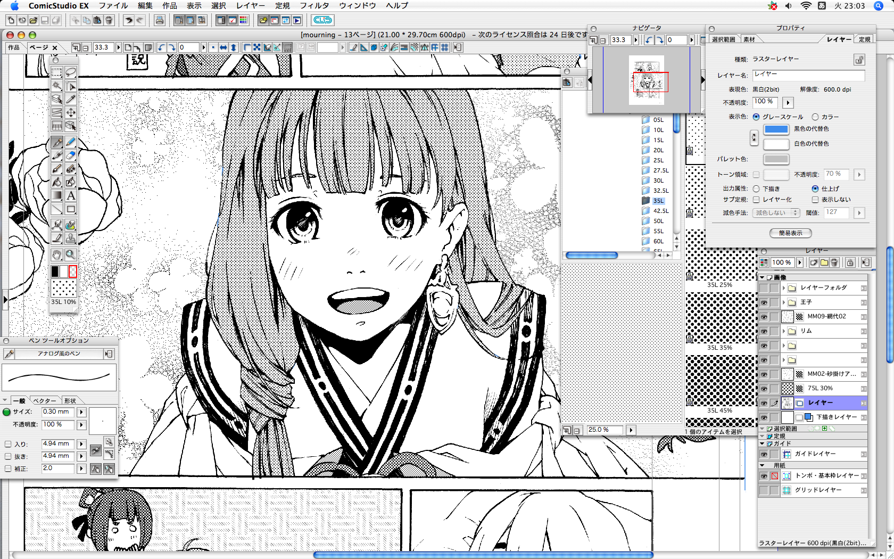This screenshot has height=559, width=894.
Task: Click new folder icon in Layers panel
Action: (824, 262)
